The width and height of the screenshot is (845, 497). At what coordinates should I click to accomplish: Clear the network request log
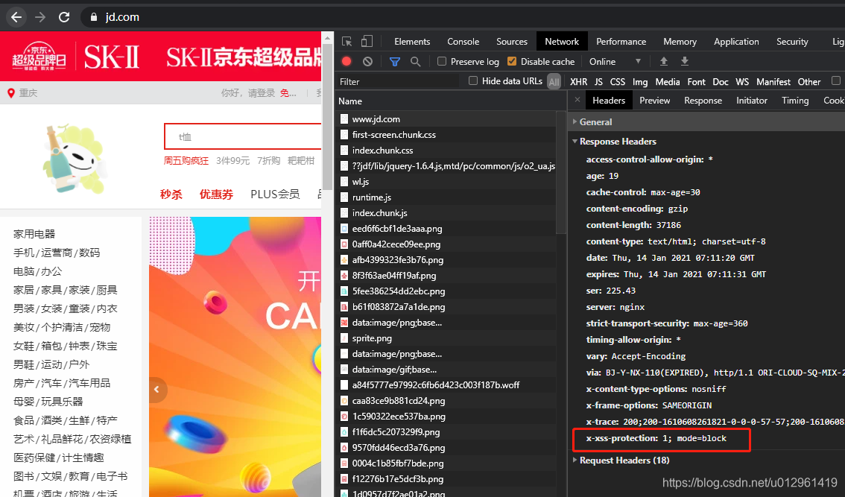tap(367, 61)
